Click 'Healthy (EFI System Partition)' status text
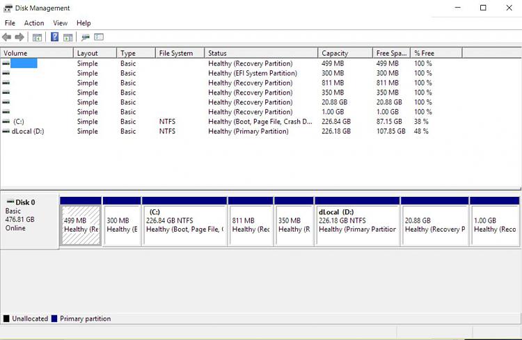522x340 pixels. 253,73
